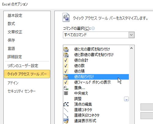Select the 直線コネクタ command

point(96,110)
